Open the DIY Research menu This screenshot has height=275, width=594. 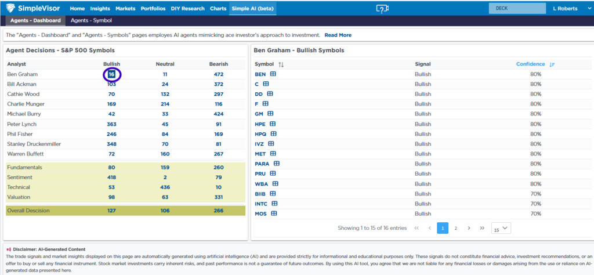tap(188, 9)
